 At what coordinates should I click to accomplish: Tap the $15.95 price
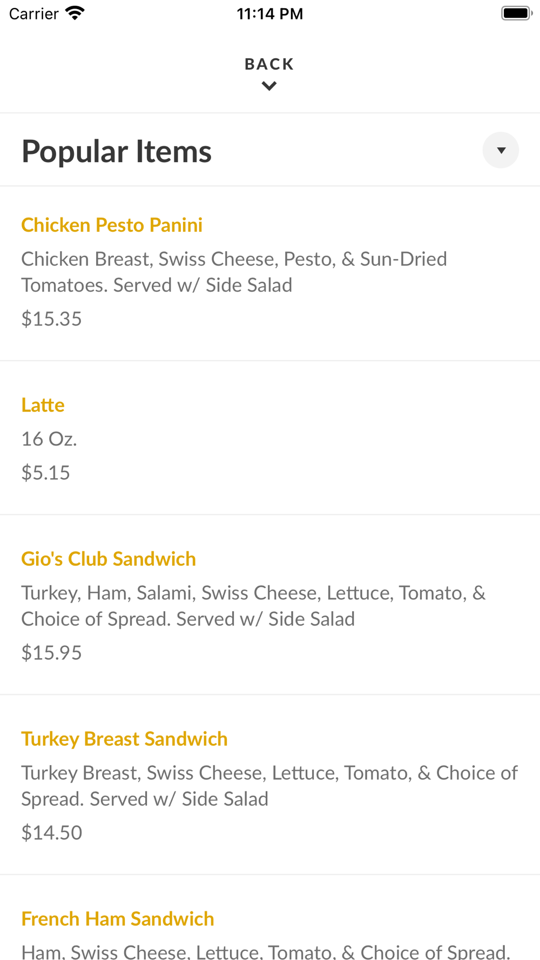pos(51,653)
